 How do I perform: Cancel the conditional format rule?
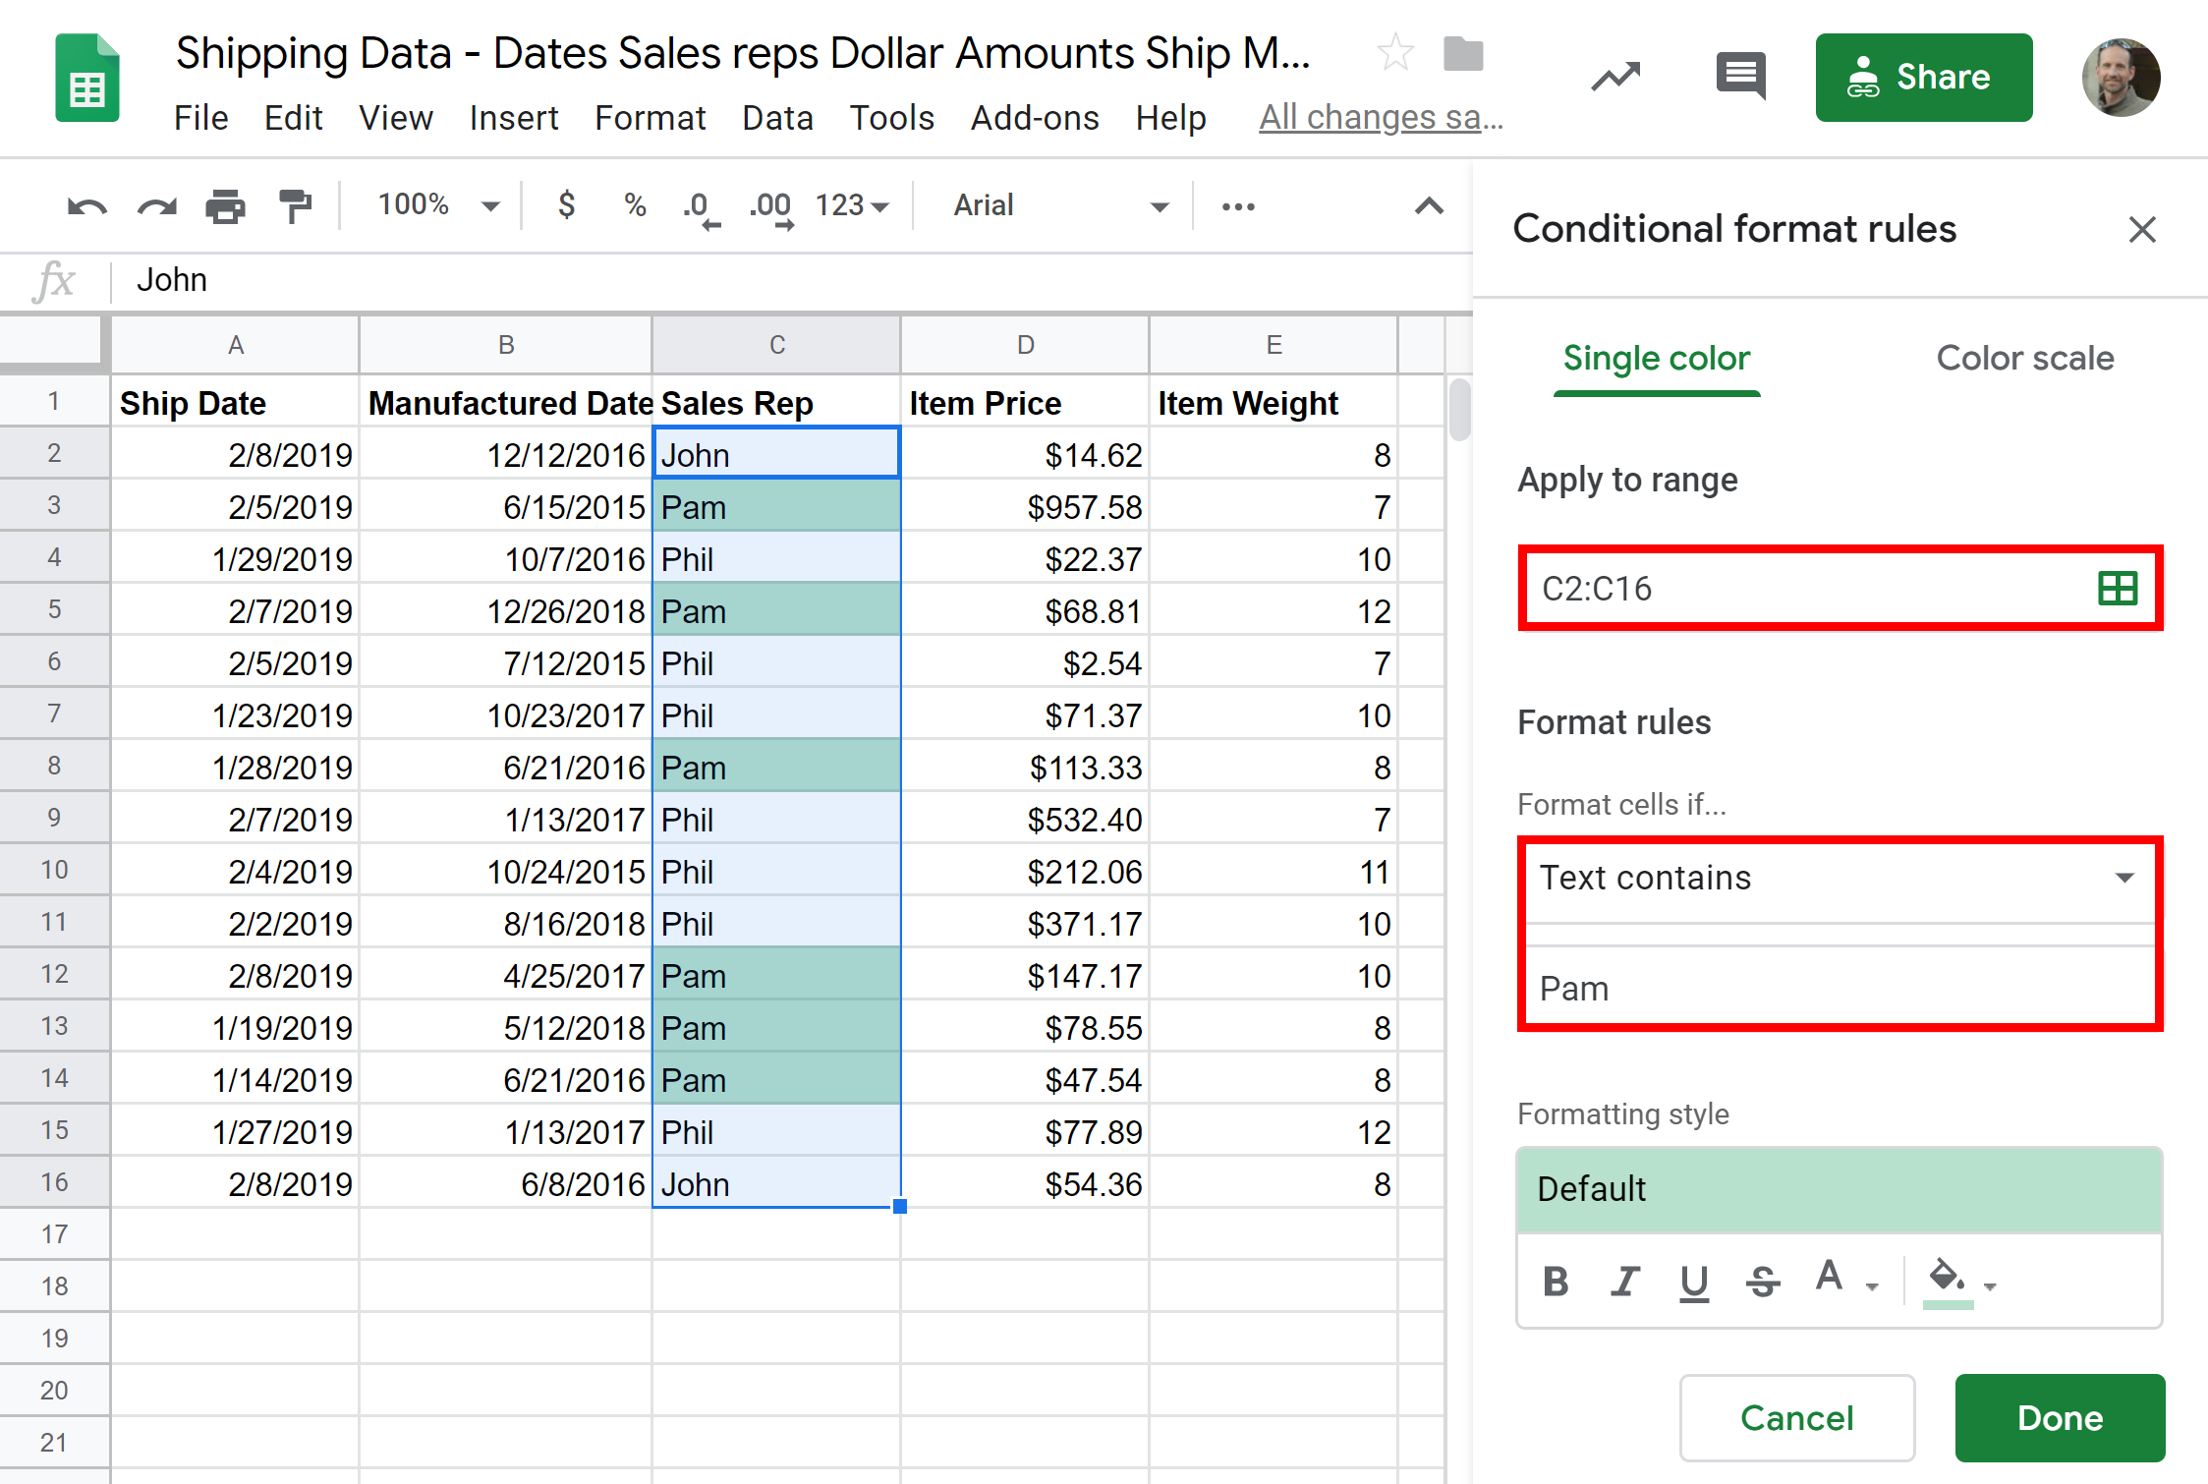(1796, 1418)
